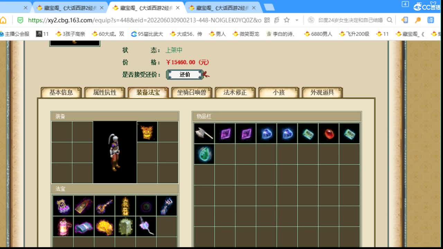Select the 装备法宝 tab

(x=148, y=92)
